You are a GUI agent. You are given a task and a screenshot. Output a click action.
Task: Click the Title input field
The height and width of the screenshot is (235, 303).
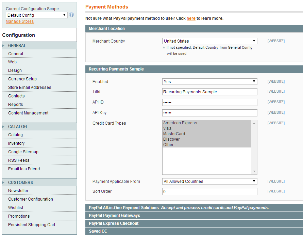(x=210, y=92)
